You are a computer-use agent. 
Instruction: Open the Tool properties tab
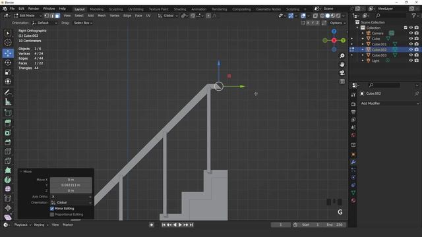tap(353, 95)
